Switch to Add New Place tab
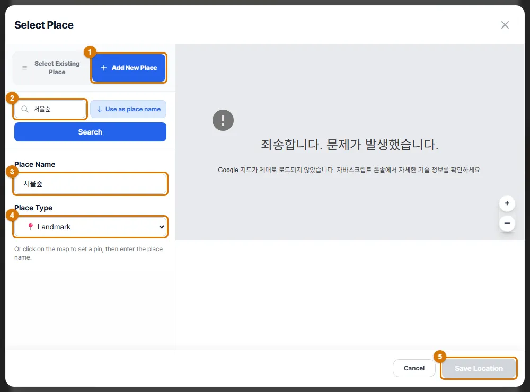530x392 pixels. click(129, 68)
